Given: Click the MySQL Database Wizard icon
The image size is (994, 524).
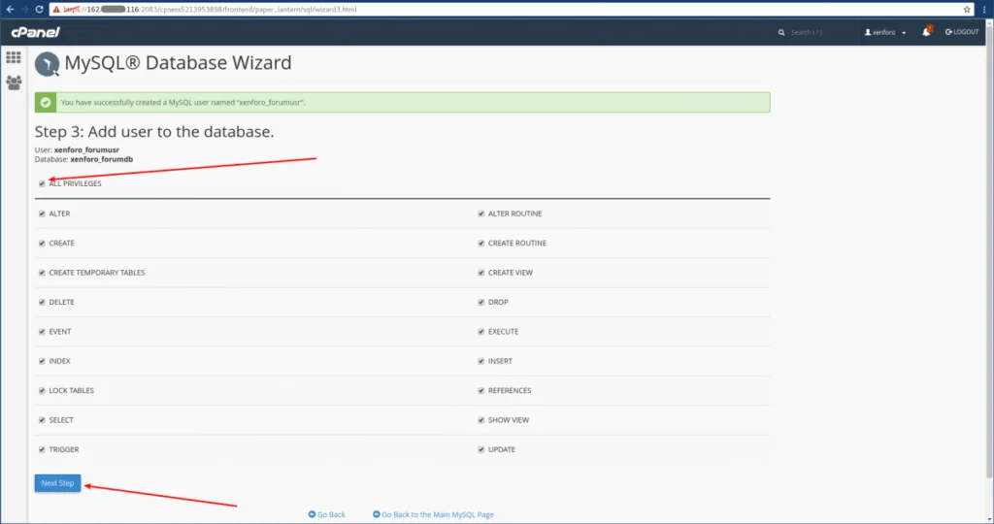Looking at the screenshot, I should point(47,64).
